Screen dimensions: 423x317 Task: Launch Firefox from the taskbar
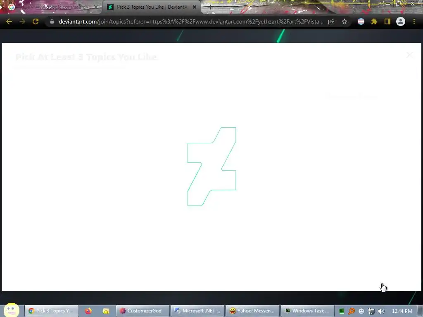(x=88, y=311)
